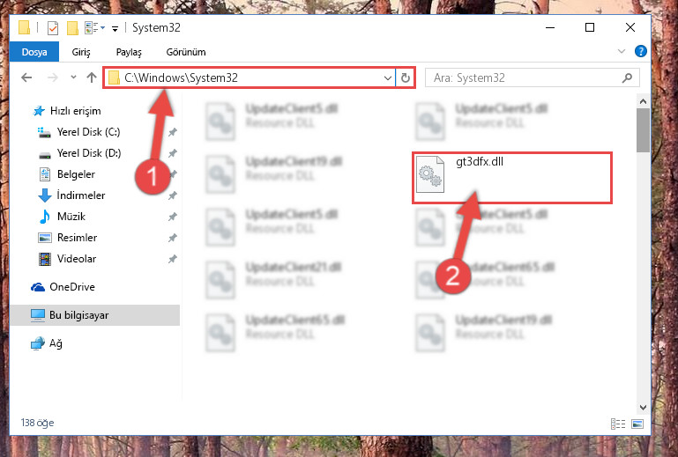
Task: Click the Properties quick access toolbar icon
Action: (x=53, y=28)
